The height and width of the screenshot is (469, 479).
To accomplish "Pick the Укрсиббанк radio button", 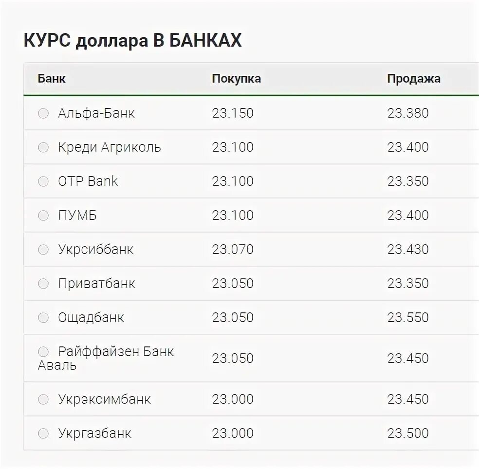I will pos(43,250).
